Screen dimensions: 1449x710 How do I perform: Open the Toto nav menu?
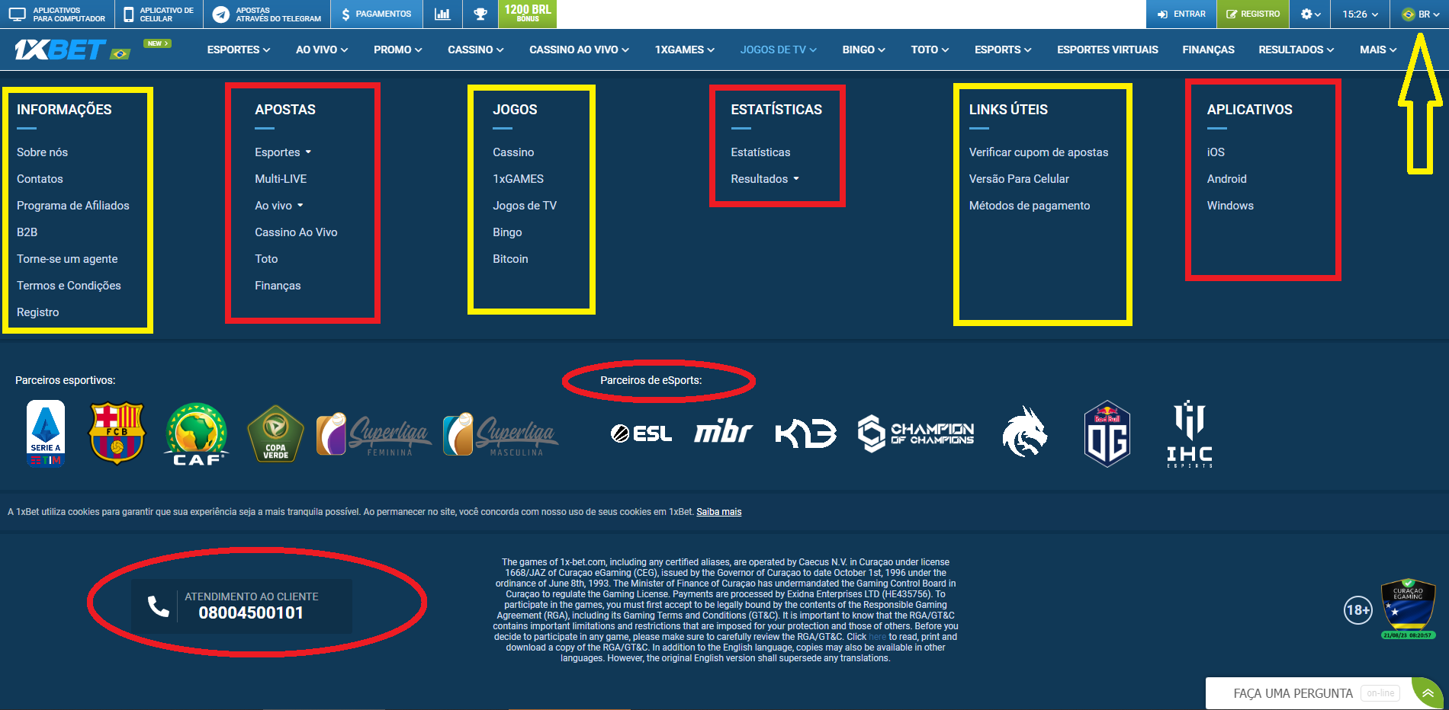(930, 50)
